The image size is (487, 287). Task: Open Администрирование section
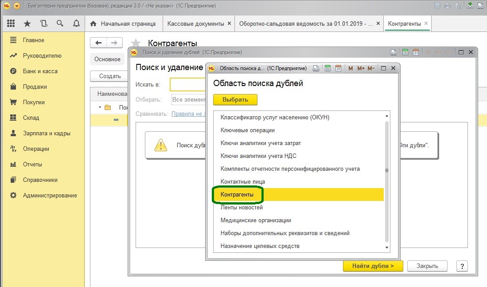pyautogui.click(x=50, y=196)
